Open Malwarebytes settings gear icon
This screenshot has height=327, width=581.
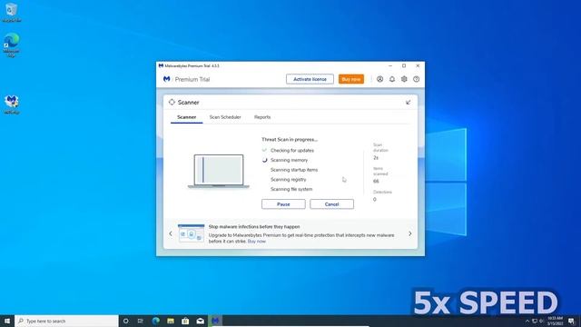coord(404,79)
